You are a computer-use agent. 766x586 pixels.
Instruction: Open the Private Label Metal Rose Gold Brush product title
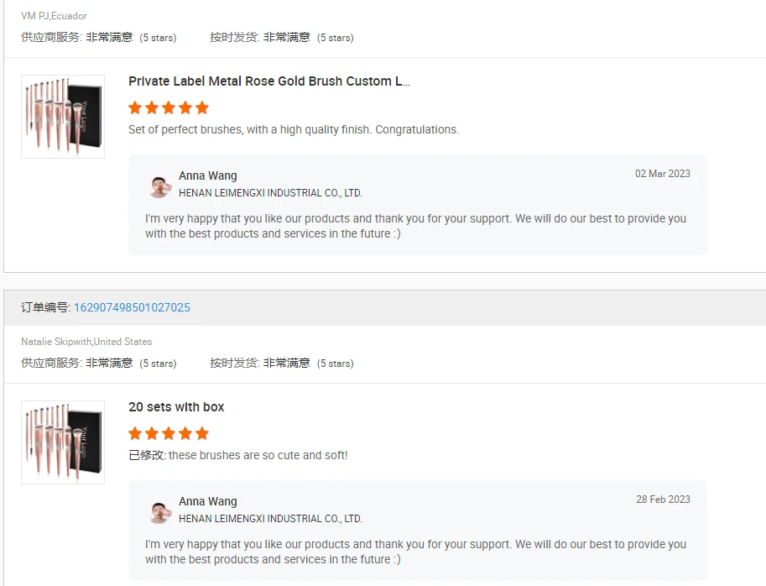pyautogui.click(x=268, y=81)
